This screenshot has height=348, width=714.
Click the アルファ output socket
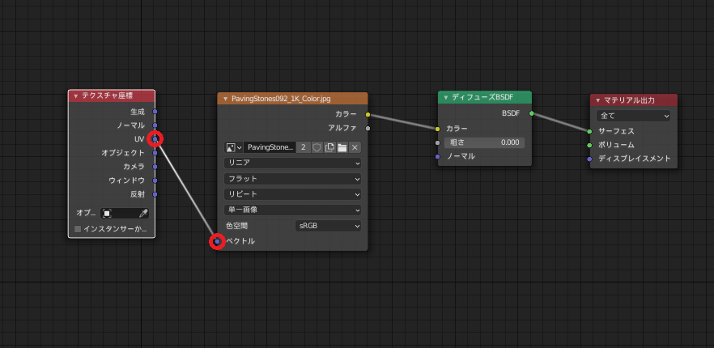coord(368,129)
